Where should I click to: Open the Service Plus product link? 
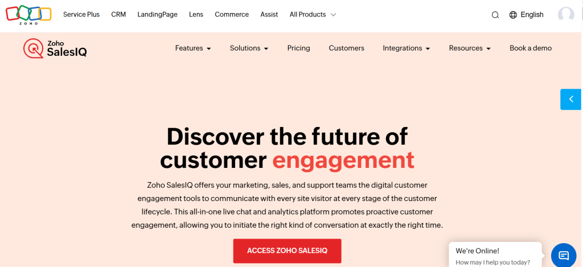pyautogui.click(x=81, y=15)
